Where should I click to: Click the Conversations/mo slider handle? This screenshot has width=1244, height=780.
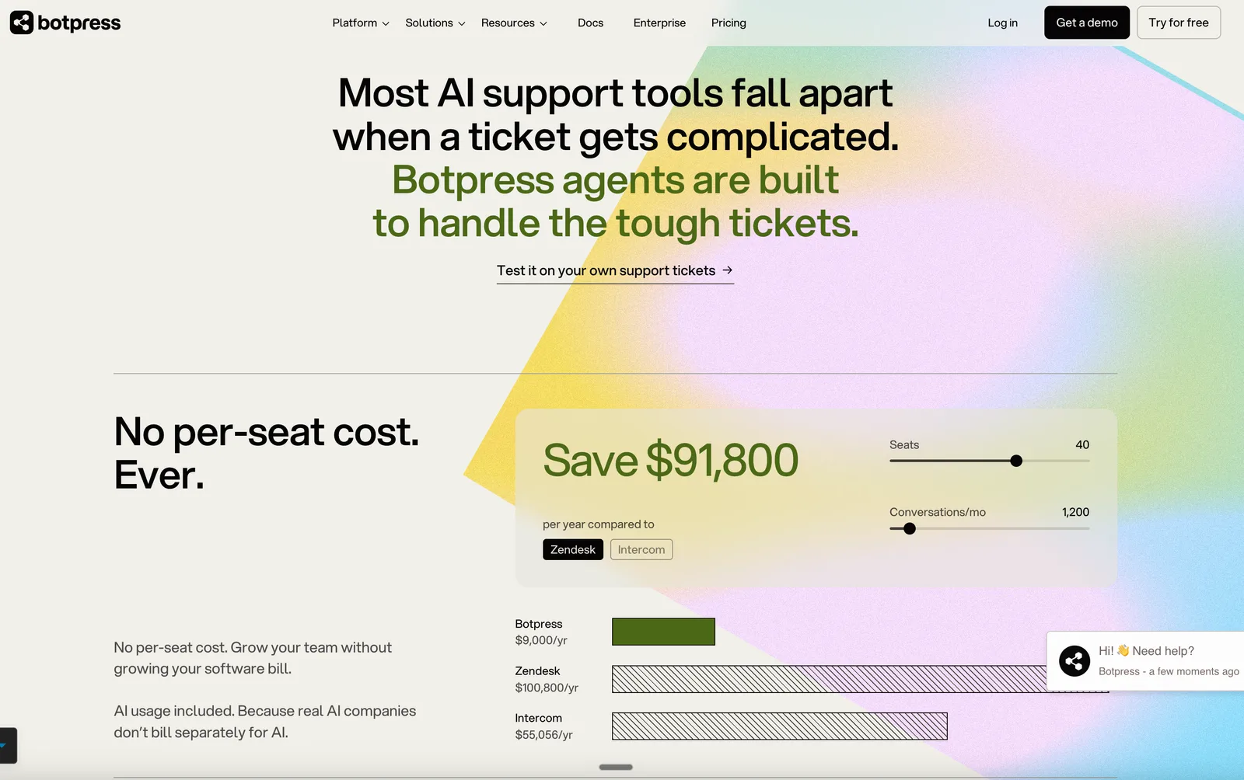(910, 528)
